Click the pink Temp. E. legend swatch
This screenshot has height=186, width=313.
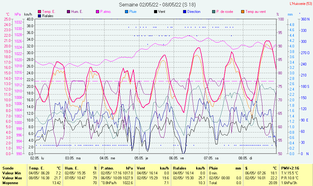(x=39, y=12)
